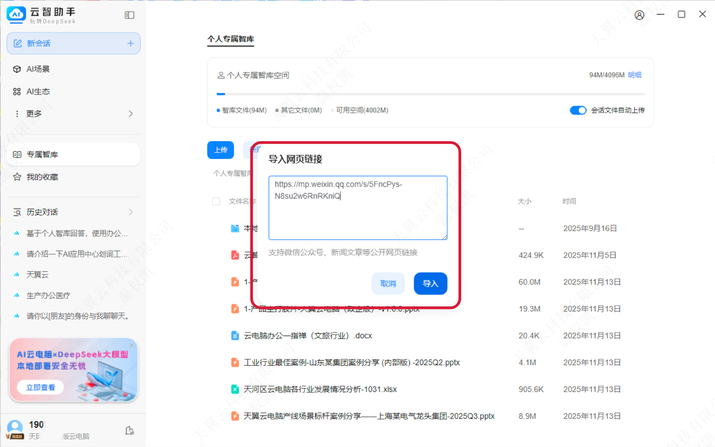Click the storage space usage bar
Screen dimensions: 715x447
430,94
